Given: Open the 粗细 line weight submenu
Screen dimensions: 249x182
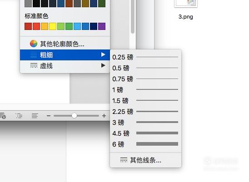Looking at the screenshot, I should click(65, 55).
